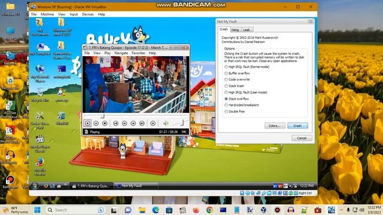
Task: Click the video seek bar handle
Action: point(102,116)
